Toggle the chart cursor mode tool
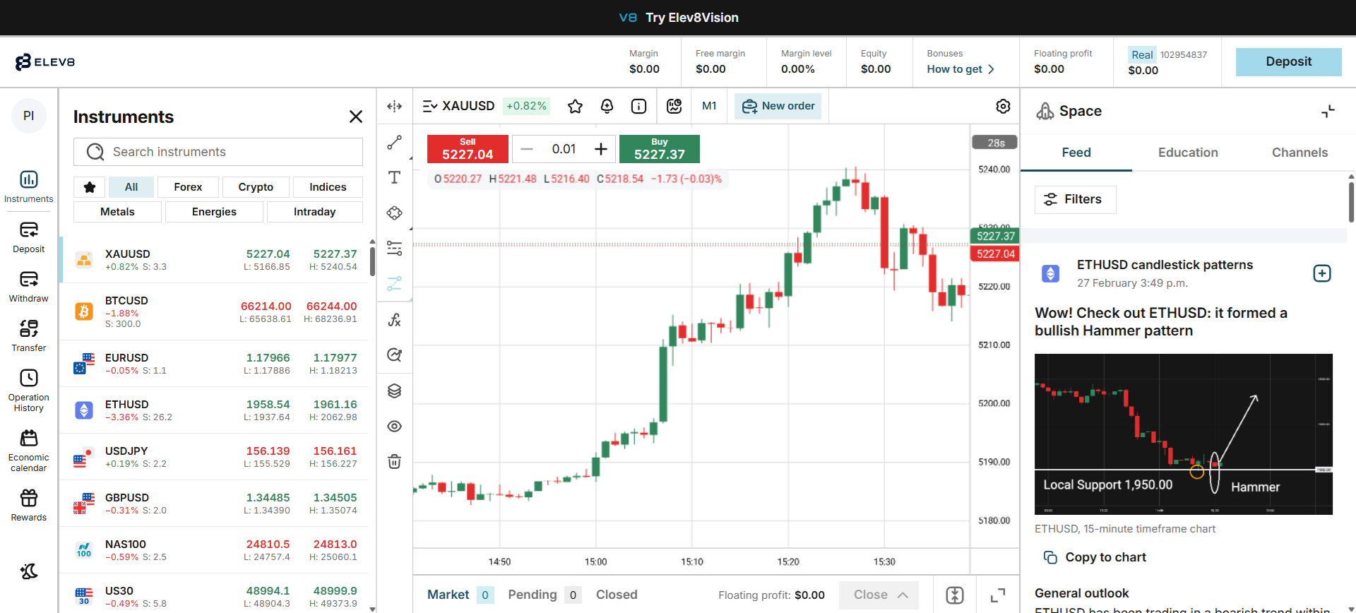Image resolution: width=1356 pixels, height=613 pixels. tap(395, 106)
